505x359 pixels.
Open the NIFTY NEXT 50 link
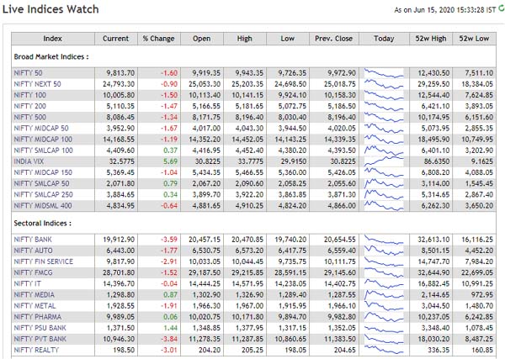point(37,84)
